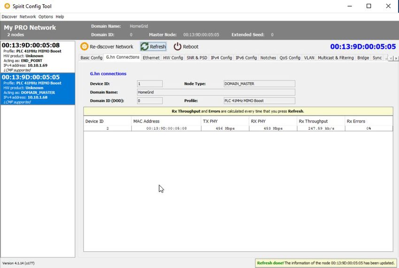Open the Network menu
Viewport: 399px width, 268px height.
point(28,16)
